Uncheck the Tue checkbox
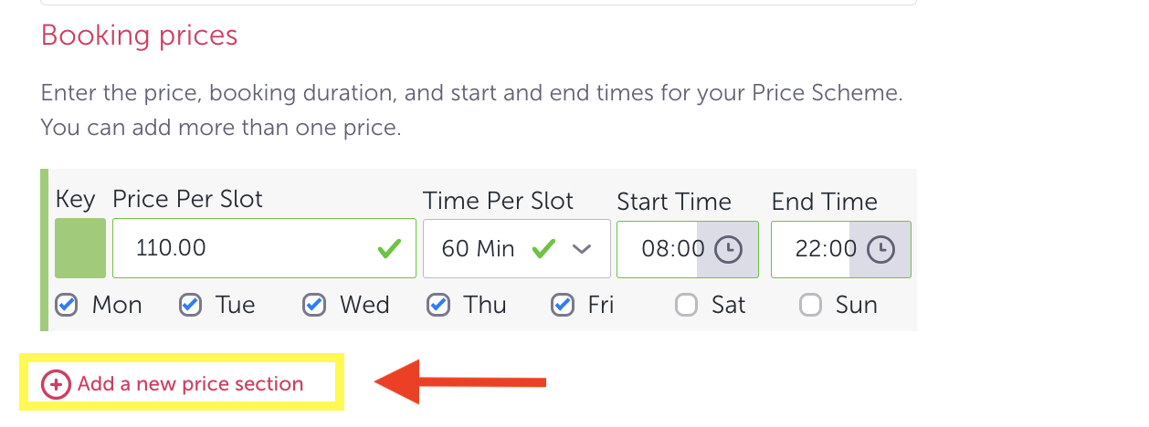Screen dimensions: 1149x427 pyautogui.click(x=190, y=305)
